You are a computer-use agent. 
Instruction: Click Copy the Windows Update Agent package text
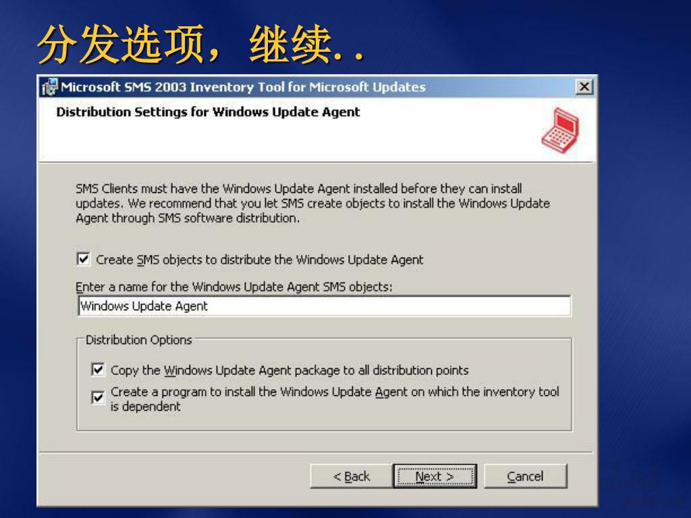(x=289, y=370)
